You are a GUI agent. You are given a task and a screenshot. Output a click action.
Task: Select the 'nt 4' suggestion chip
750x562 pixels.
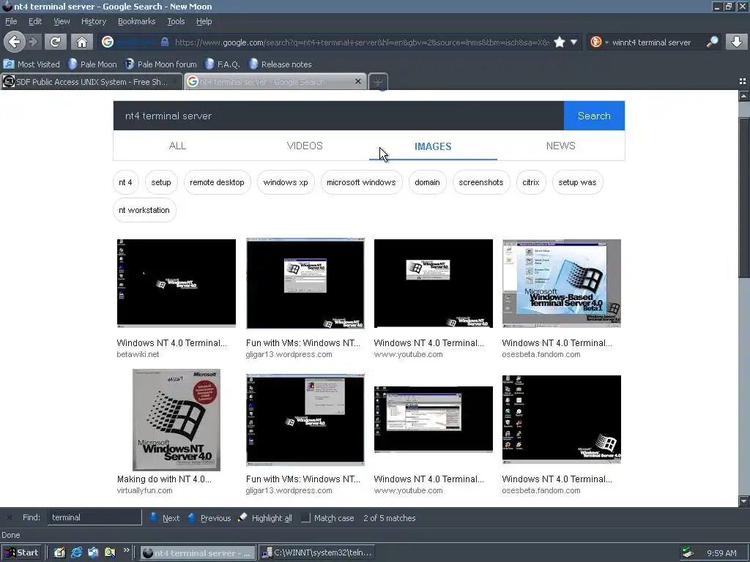pyautogui.click(x=126, y=182)
